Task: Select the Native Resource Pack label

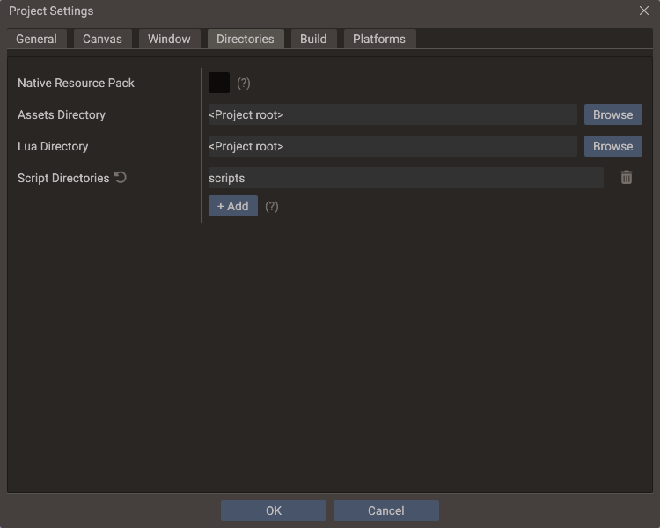Action: (x=76, y=83)
